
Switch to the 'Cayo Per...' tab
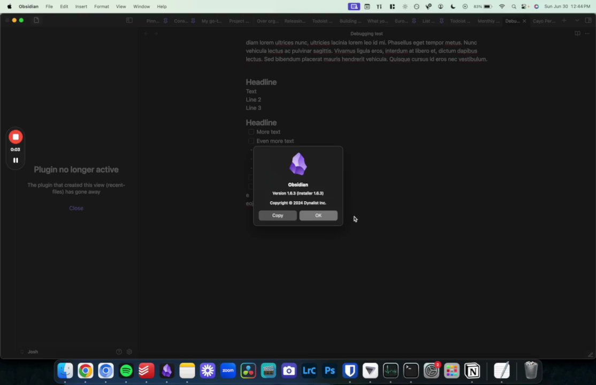tap(544, 21)
